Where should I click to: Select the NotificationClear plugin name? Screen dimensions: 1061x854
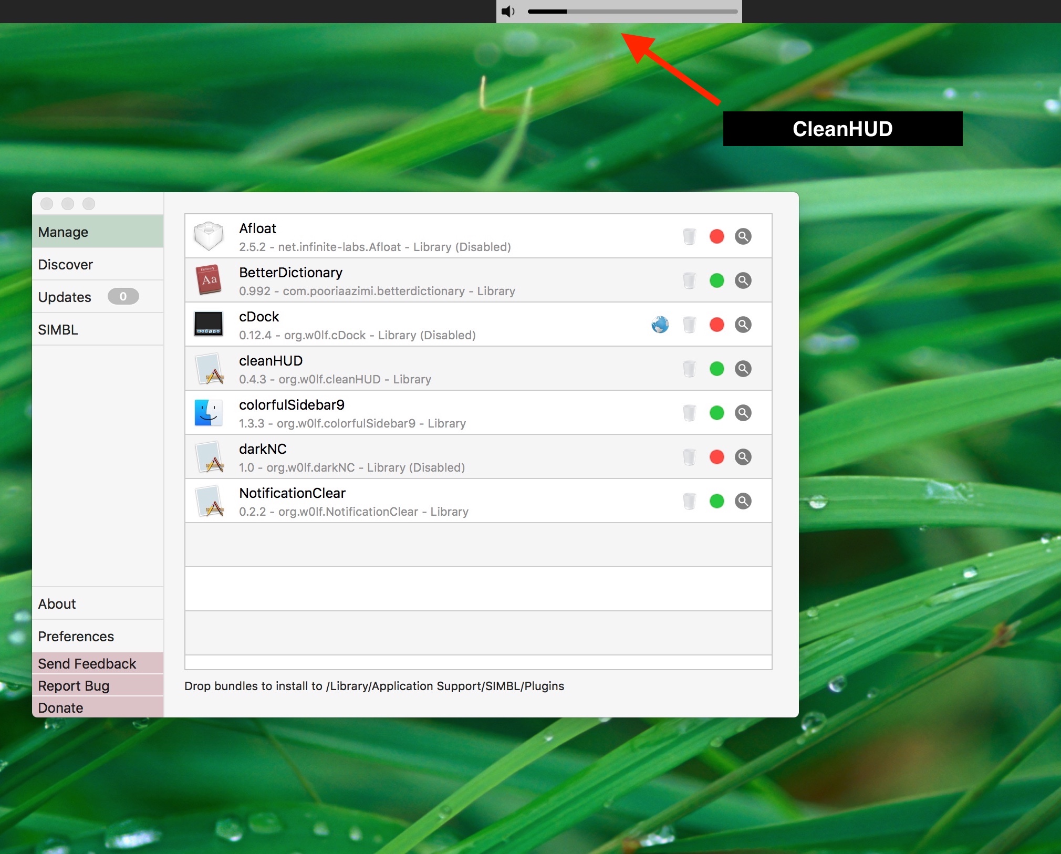tap(292, 493)
